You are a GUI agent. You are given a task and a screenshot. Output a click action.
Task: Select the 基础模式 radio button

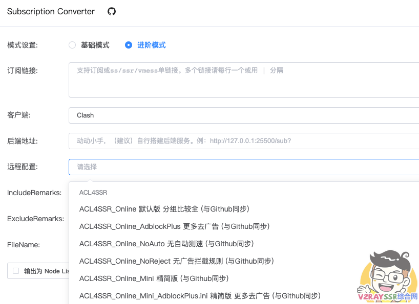(x=72, y=45)
